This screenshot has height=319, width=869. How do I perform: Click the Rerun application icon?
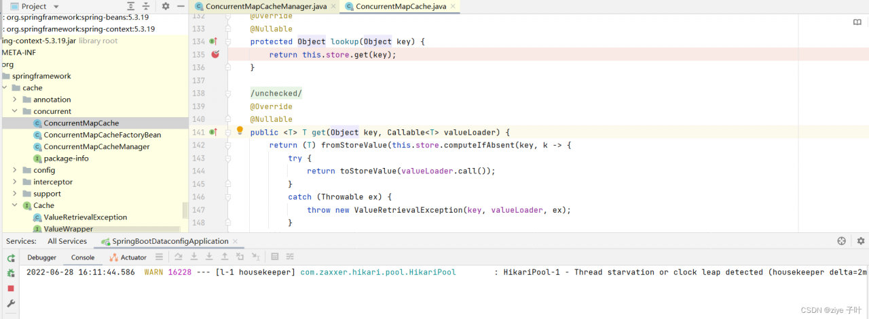[11, 259]
